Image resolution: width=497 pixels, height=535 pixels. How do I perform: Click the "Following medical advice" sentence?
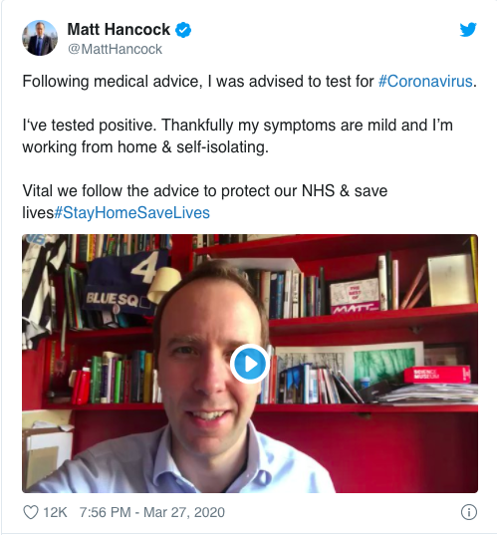tap(249, 82)
